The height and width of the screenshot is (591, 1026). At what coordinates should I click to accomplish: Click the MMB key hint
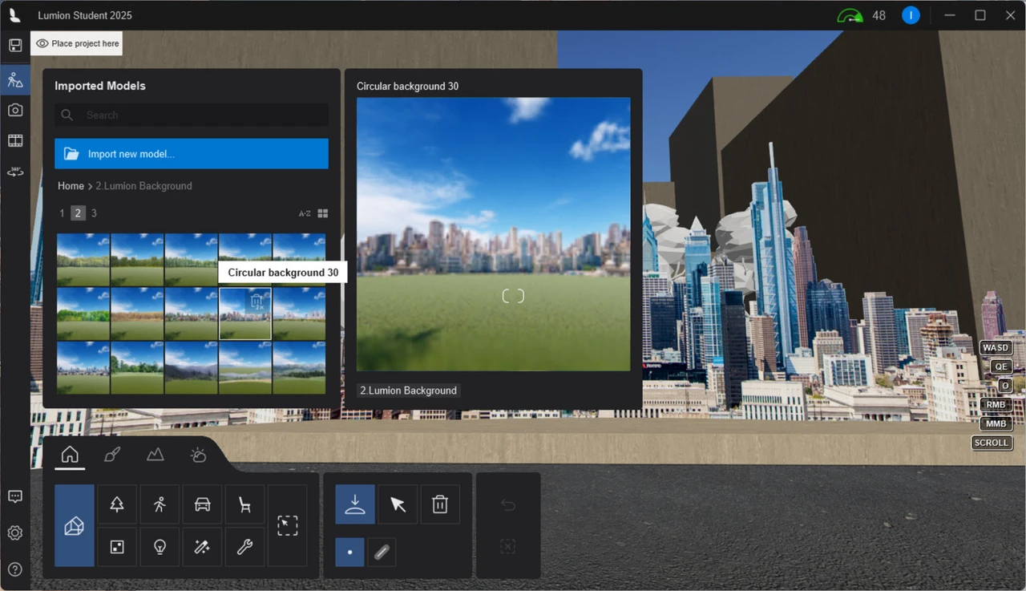click(996, 423)
